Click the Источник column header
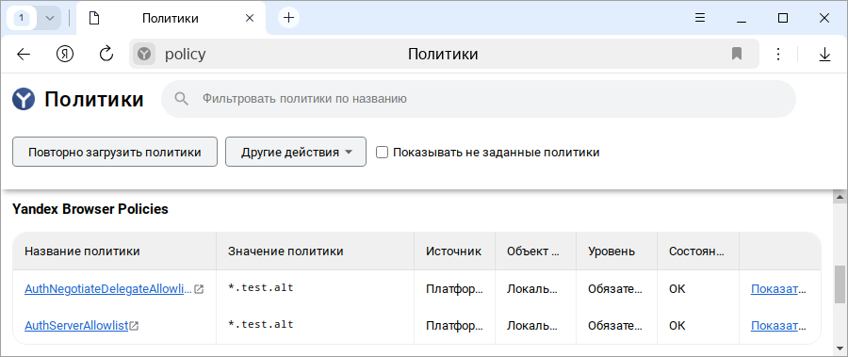This screenshot has width=848, height=357. click(x=453, y=251)
